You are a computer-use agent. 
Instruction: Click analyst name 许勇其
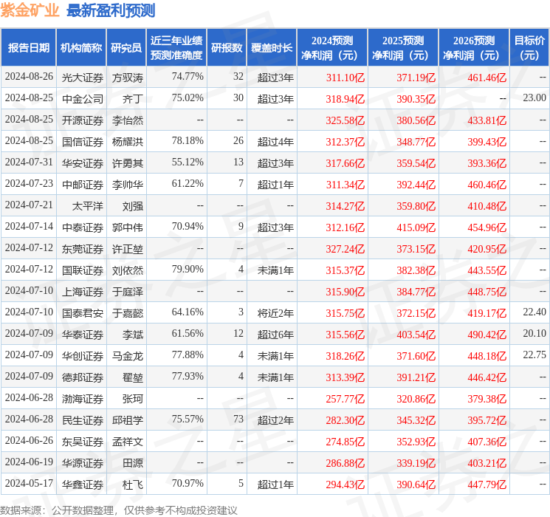tap(128, 163)
